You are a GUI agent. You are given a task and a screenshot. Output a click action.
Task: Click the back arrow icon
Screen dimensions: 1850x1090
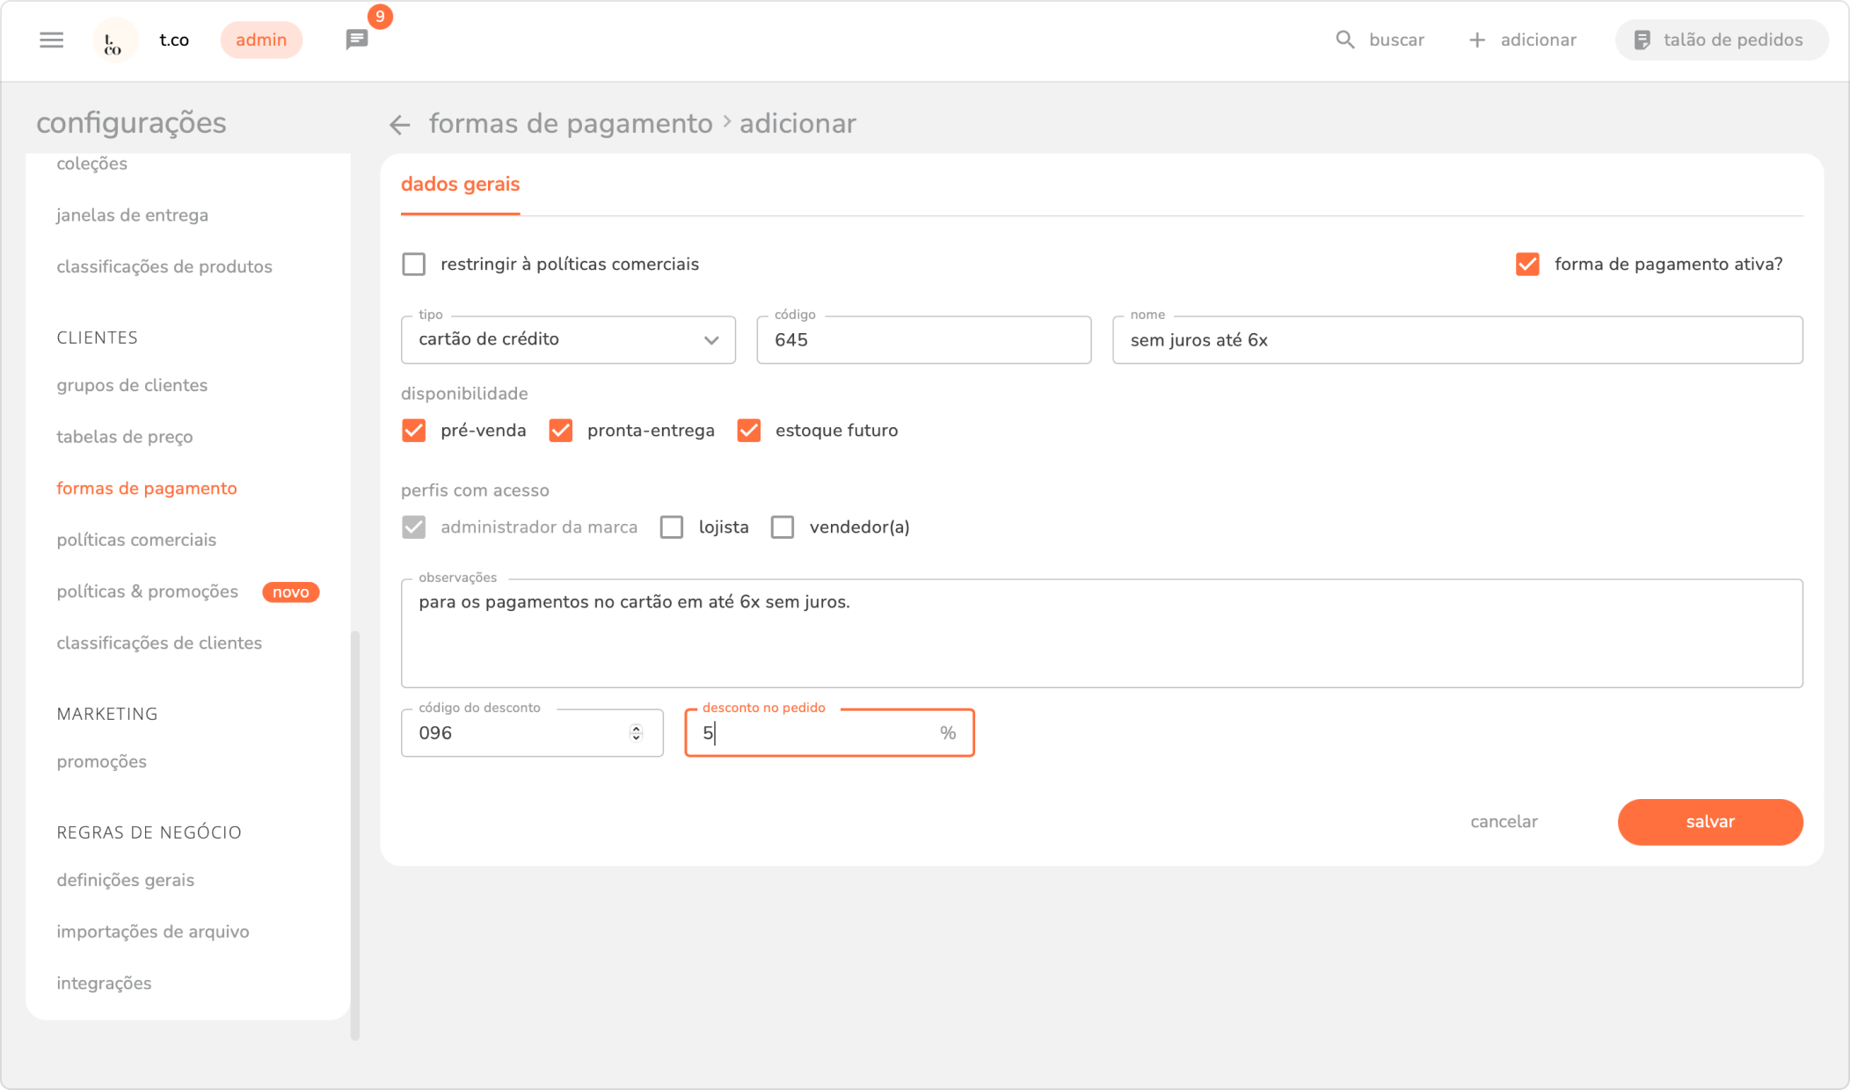(400, 125)
